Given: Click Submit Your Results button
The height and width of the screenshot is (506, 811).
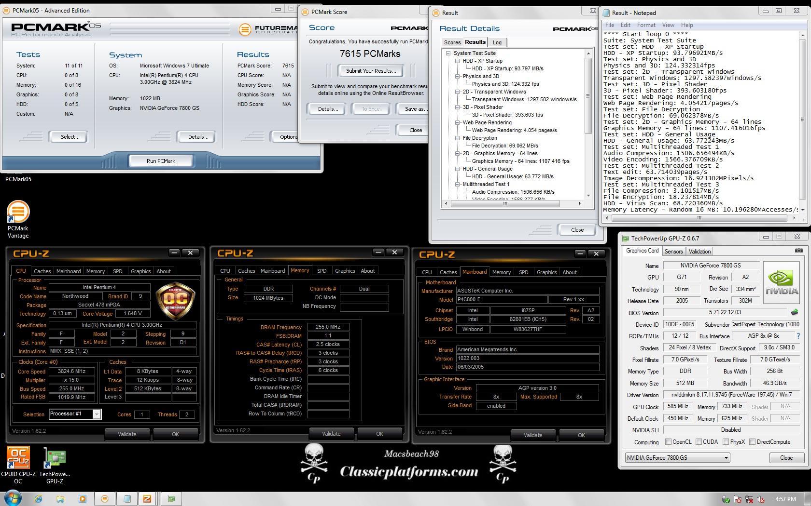Looking at the screenshot, I should (371, 71).
